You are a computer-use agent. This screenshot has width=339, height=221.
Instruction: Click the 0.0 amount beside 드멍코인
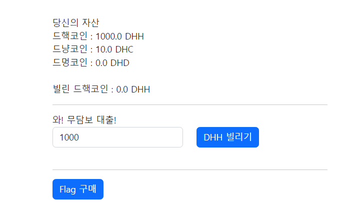101,63
